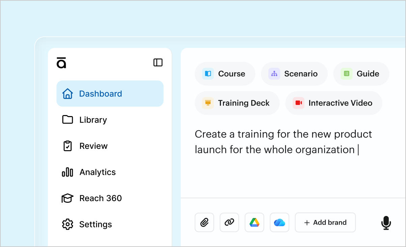
Task: Insert a link with the chain icon
Action: click(229, 222)
